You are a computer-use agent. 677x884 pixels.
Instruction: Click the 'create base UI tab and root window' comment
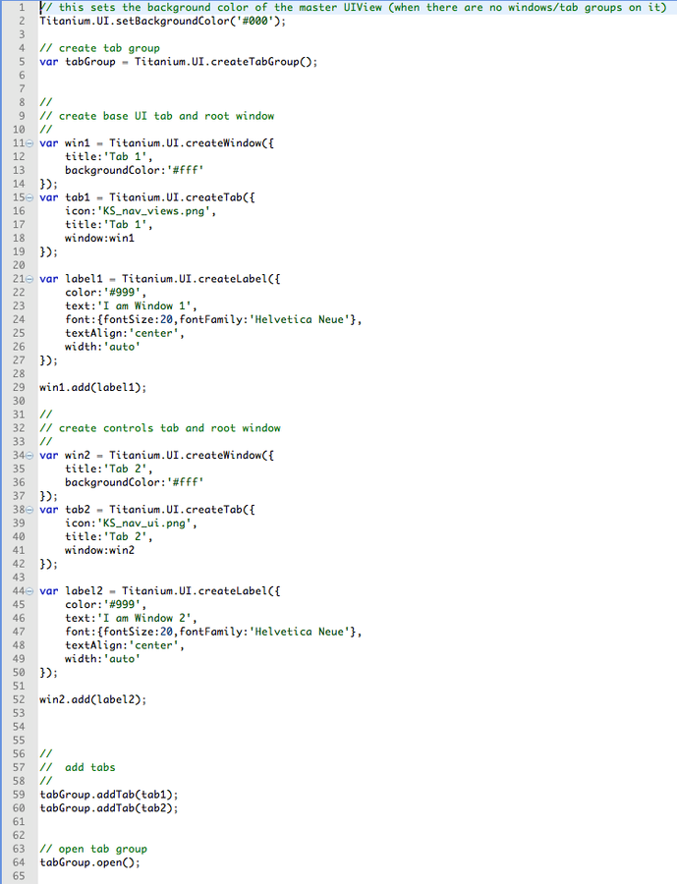pos(157,116)
